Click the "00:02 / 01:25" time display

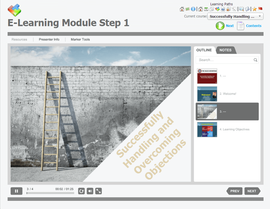point(64,189)
